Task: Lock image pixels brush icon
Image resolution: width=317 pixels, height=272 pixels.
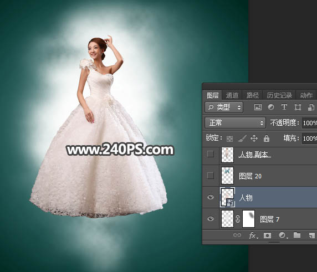Action: click(242, 138)
